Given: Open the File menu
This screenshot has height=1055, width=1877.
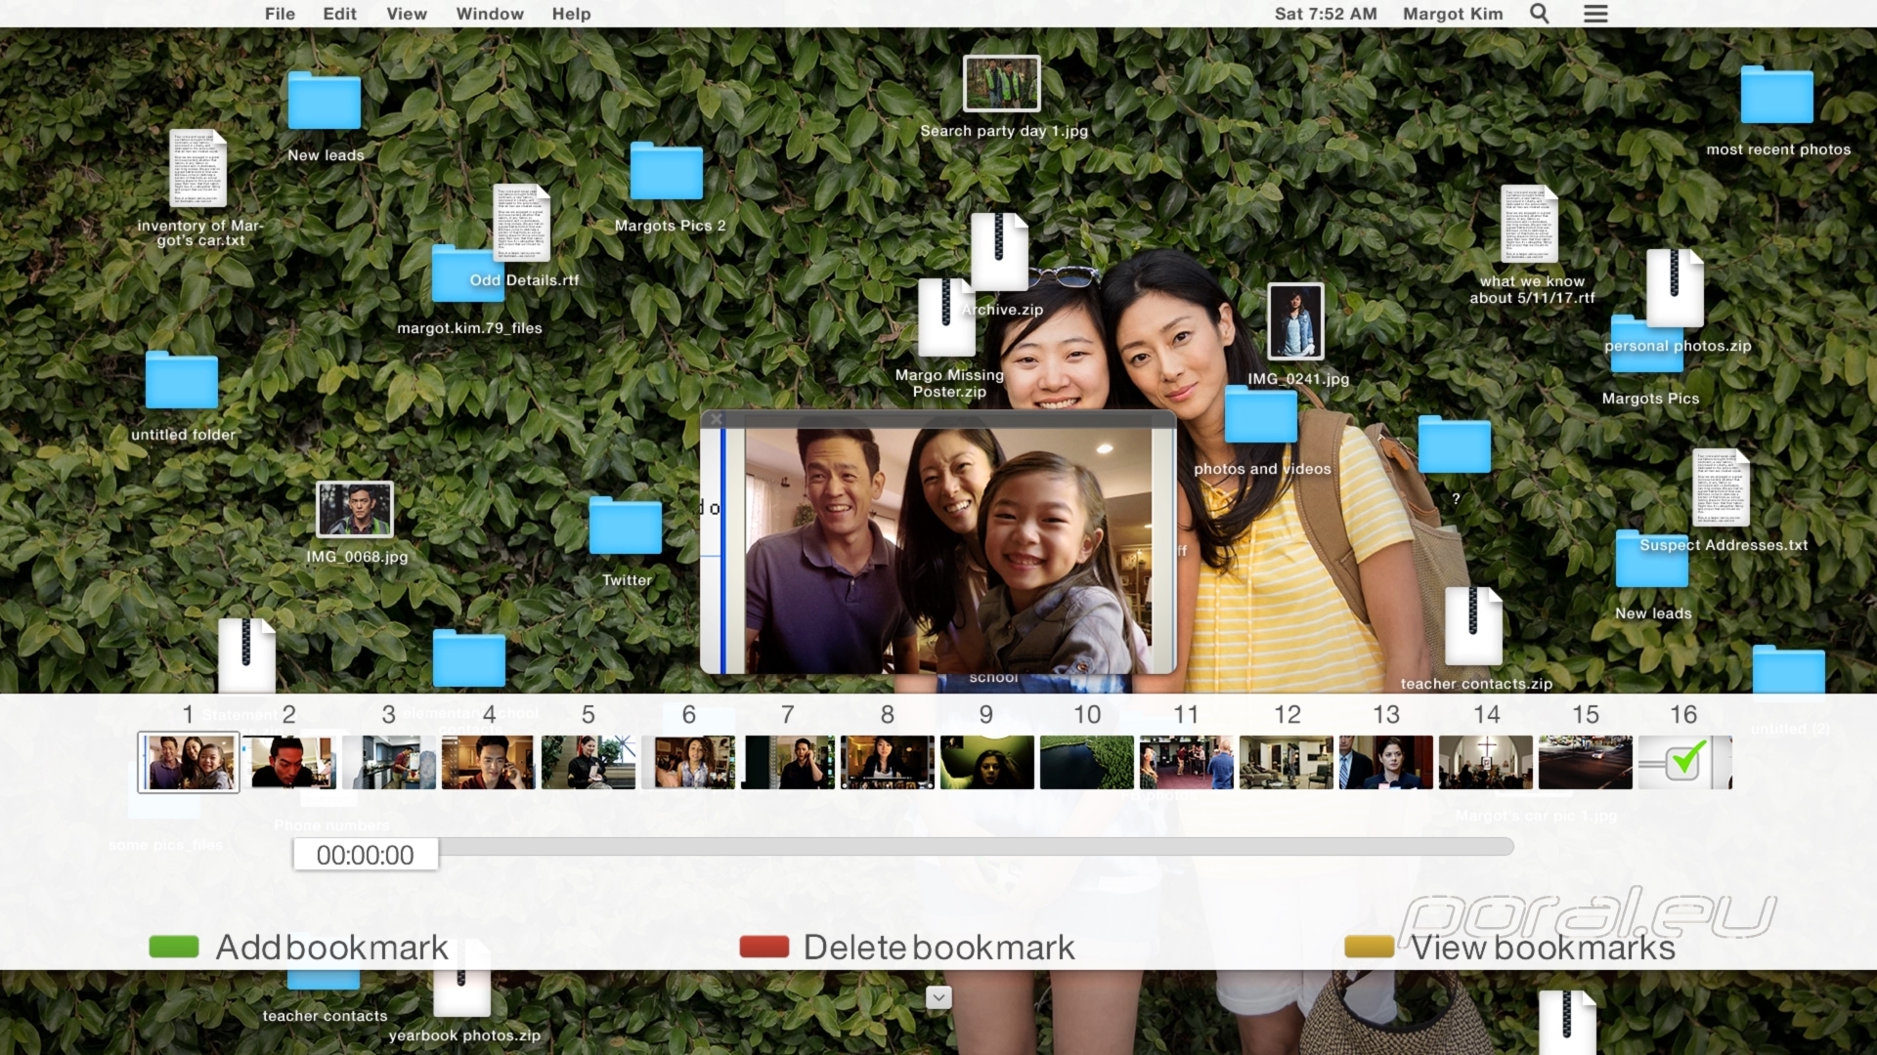Looking at the screenshot, I should [280, 14].
